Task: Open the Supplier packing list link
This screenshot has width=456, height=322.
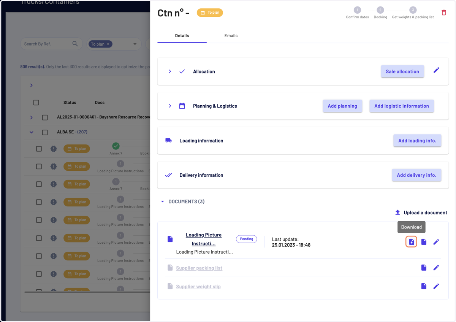Action: pos(199,268)
